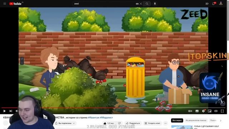The width and height of the screenshot is (229, 129).
Task: Submit search with the magnifier button
Action: (147, 4)
